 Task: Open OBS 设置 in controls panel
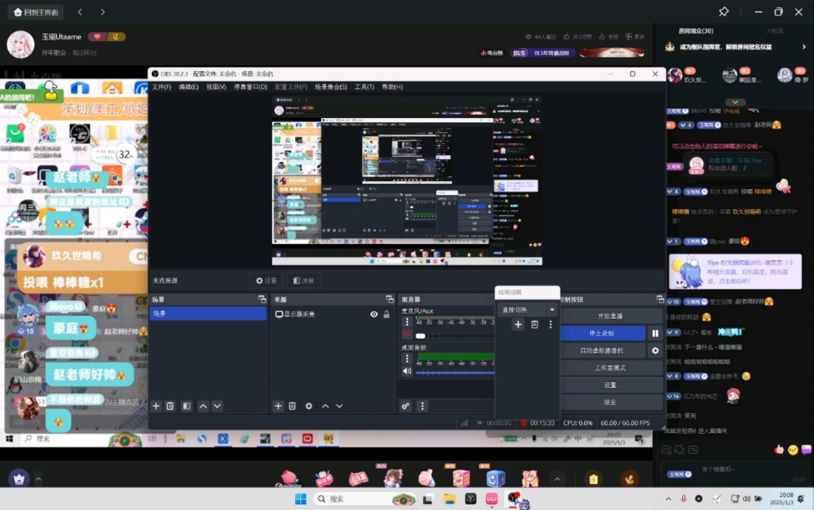610,385
